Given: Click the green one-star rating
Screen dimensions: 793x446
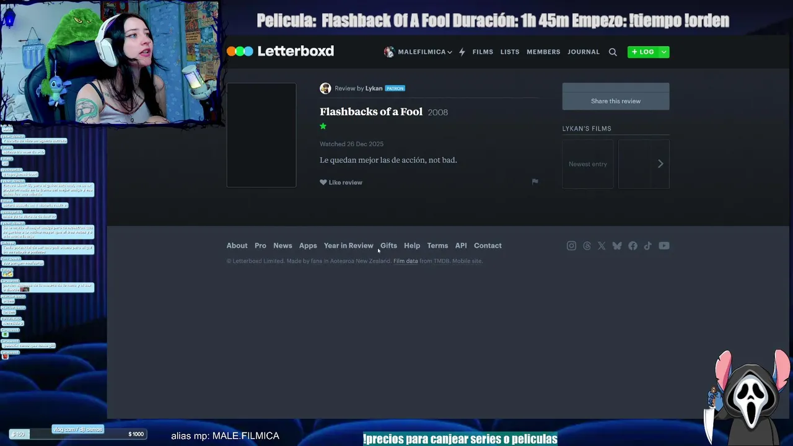Looking at the screenshot, I should [x=323, y=126].
